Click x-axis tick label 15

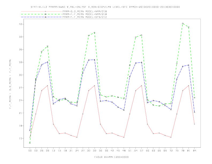(x=59, y=151)
